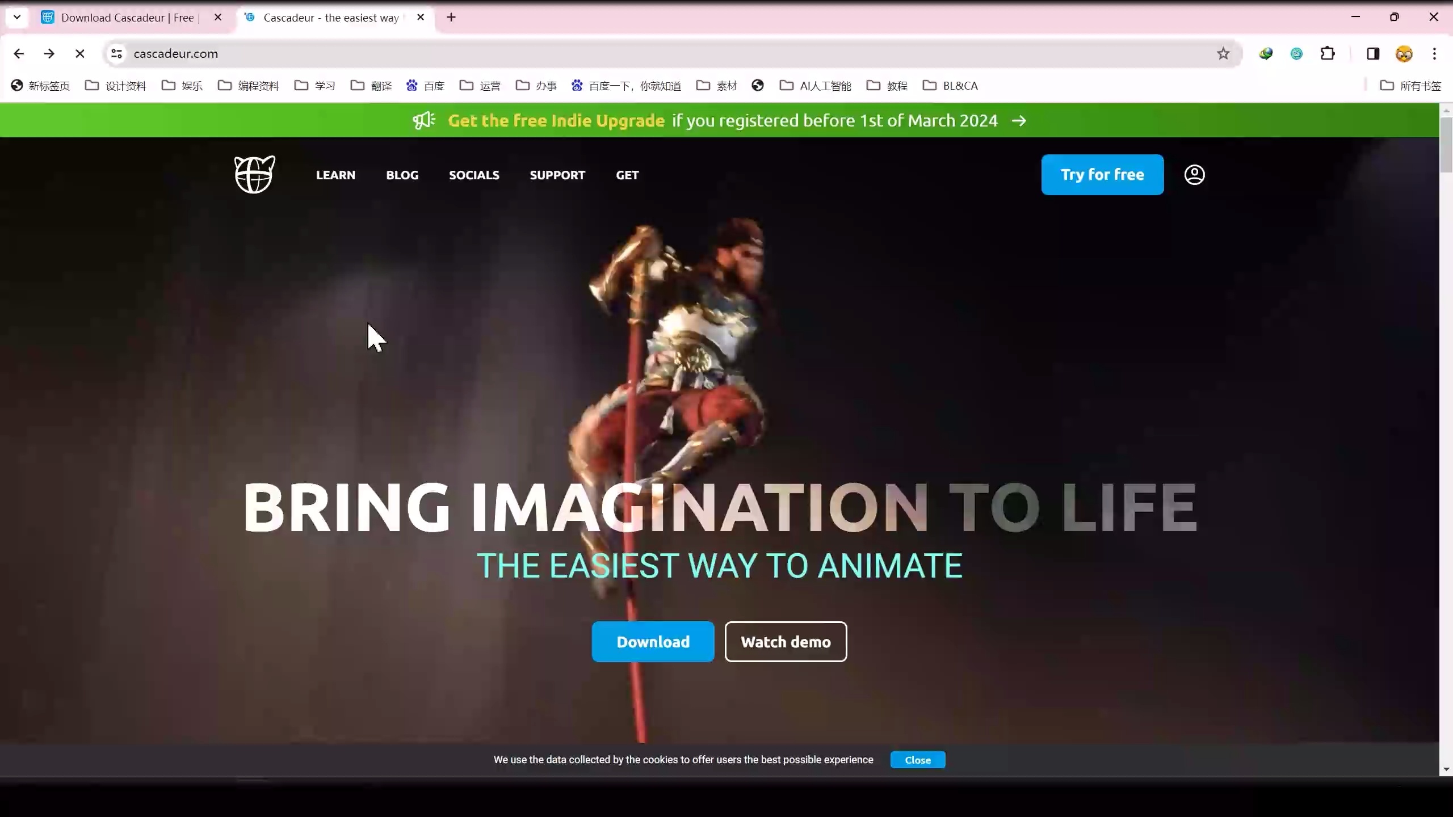Open the SUPPORT navigation menu

pyautogui.click(x=557, y=175)
